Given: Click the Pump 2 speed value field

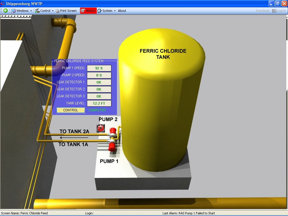Looking at the screenshot, I should 99,75.
